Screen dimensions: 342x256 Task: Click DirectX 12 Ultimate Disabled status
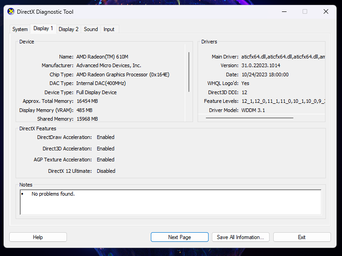(x=106, y=171)
